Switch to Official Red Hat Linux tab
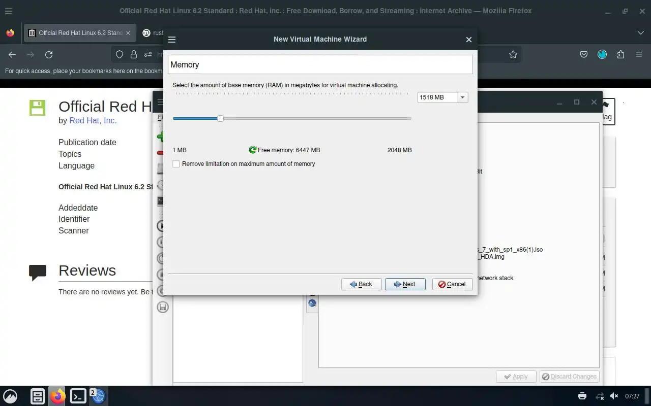Image resolution: width=651 pixels, height=406 pixels. point(80,32)
